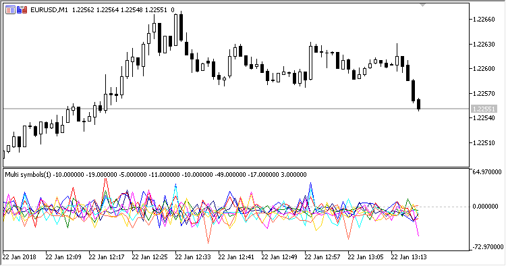Select the EURUSD,M1 chart title text
The width and height of the screenshot is (506, 266).
(49, 10)
